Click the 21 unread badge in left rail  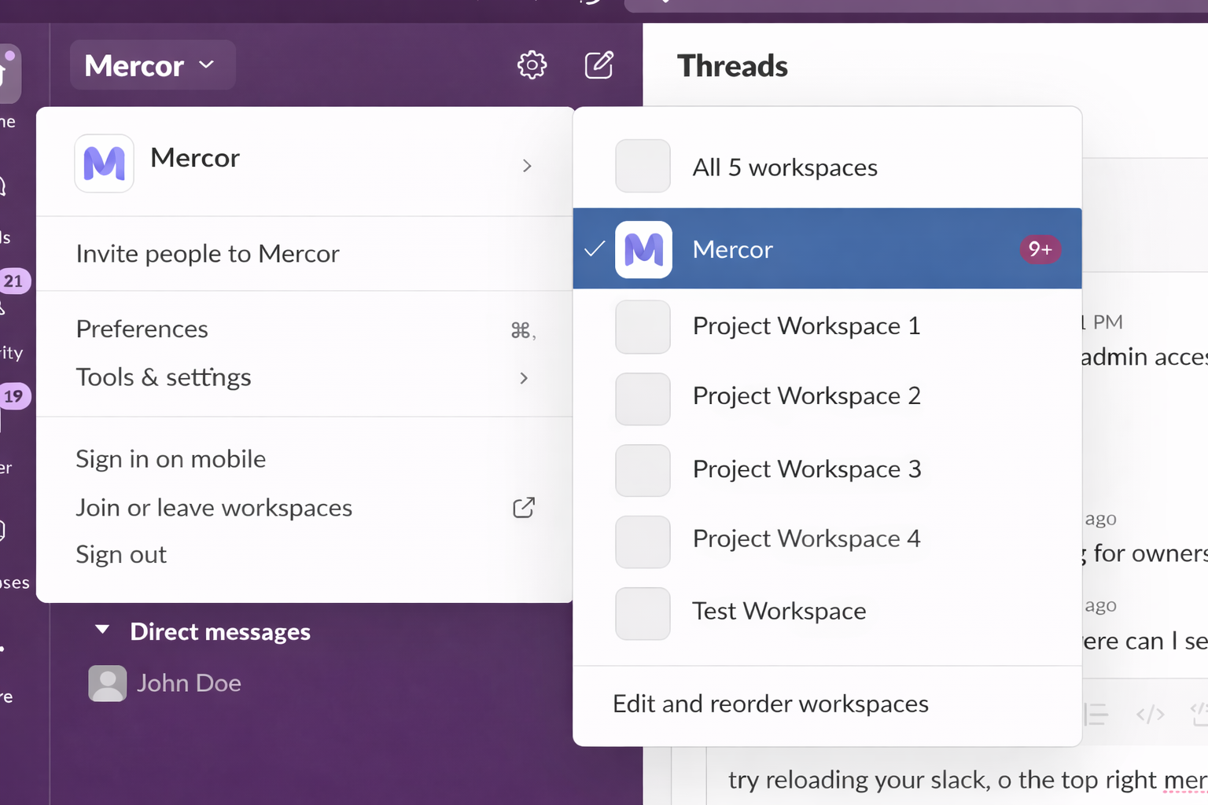[x=13, y=281]
